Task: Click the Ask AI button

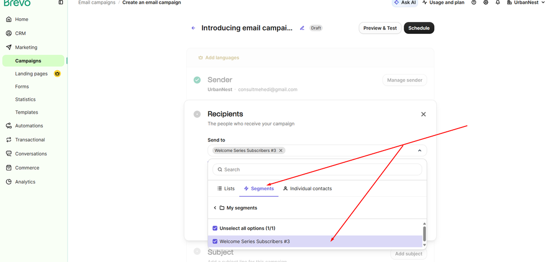Action: coord(404,3)
